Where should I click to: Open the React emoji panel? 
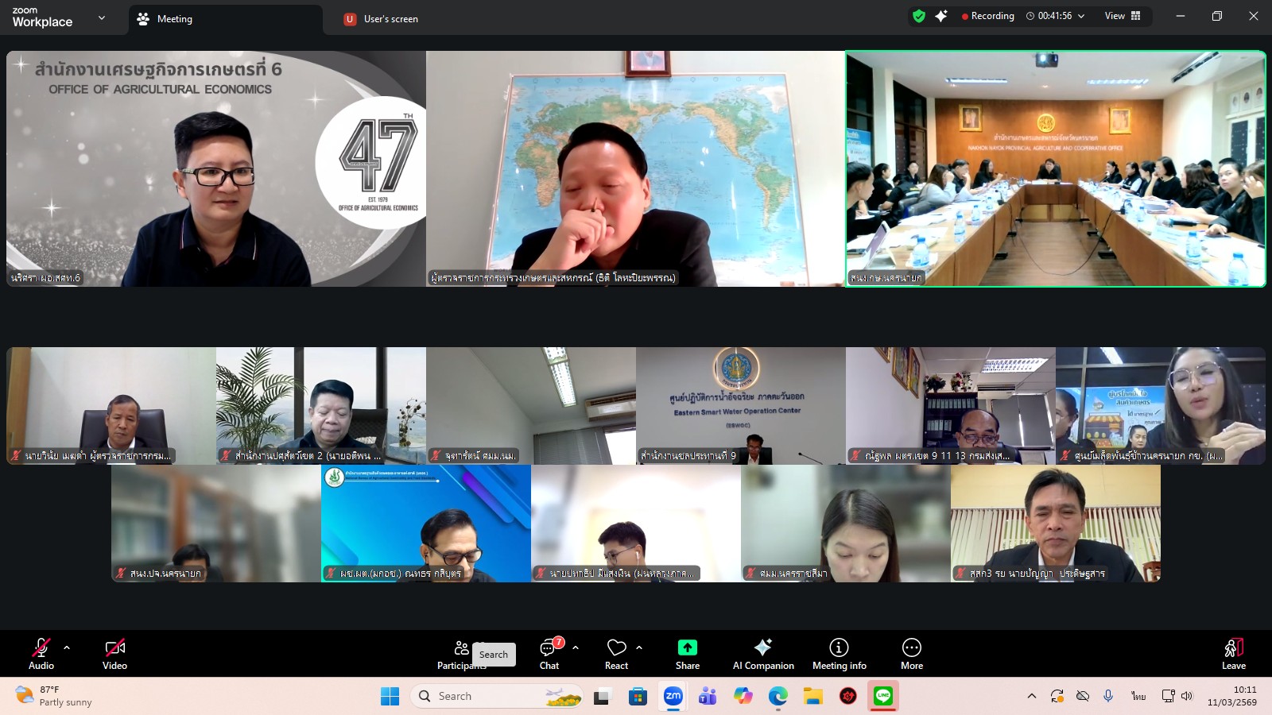(x=616, y=653)
